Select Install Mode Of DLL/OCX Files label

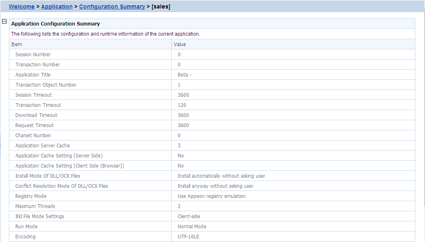click(48, 176)
